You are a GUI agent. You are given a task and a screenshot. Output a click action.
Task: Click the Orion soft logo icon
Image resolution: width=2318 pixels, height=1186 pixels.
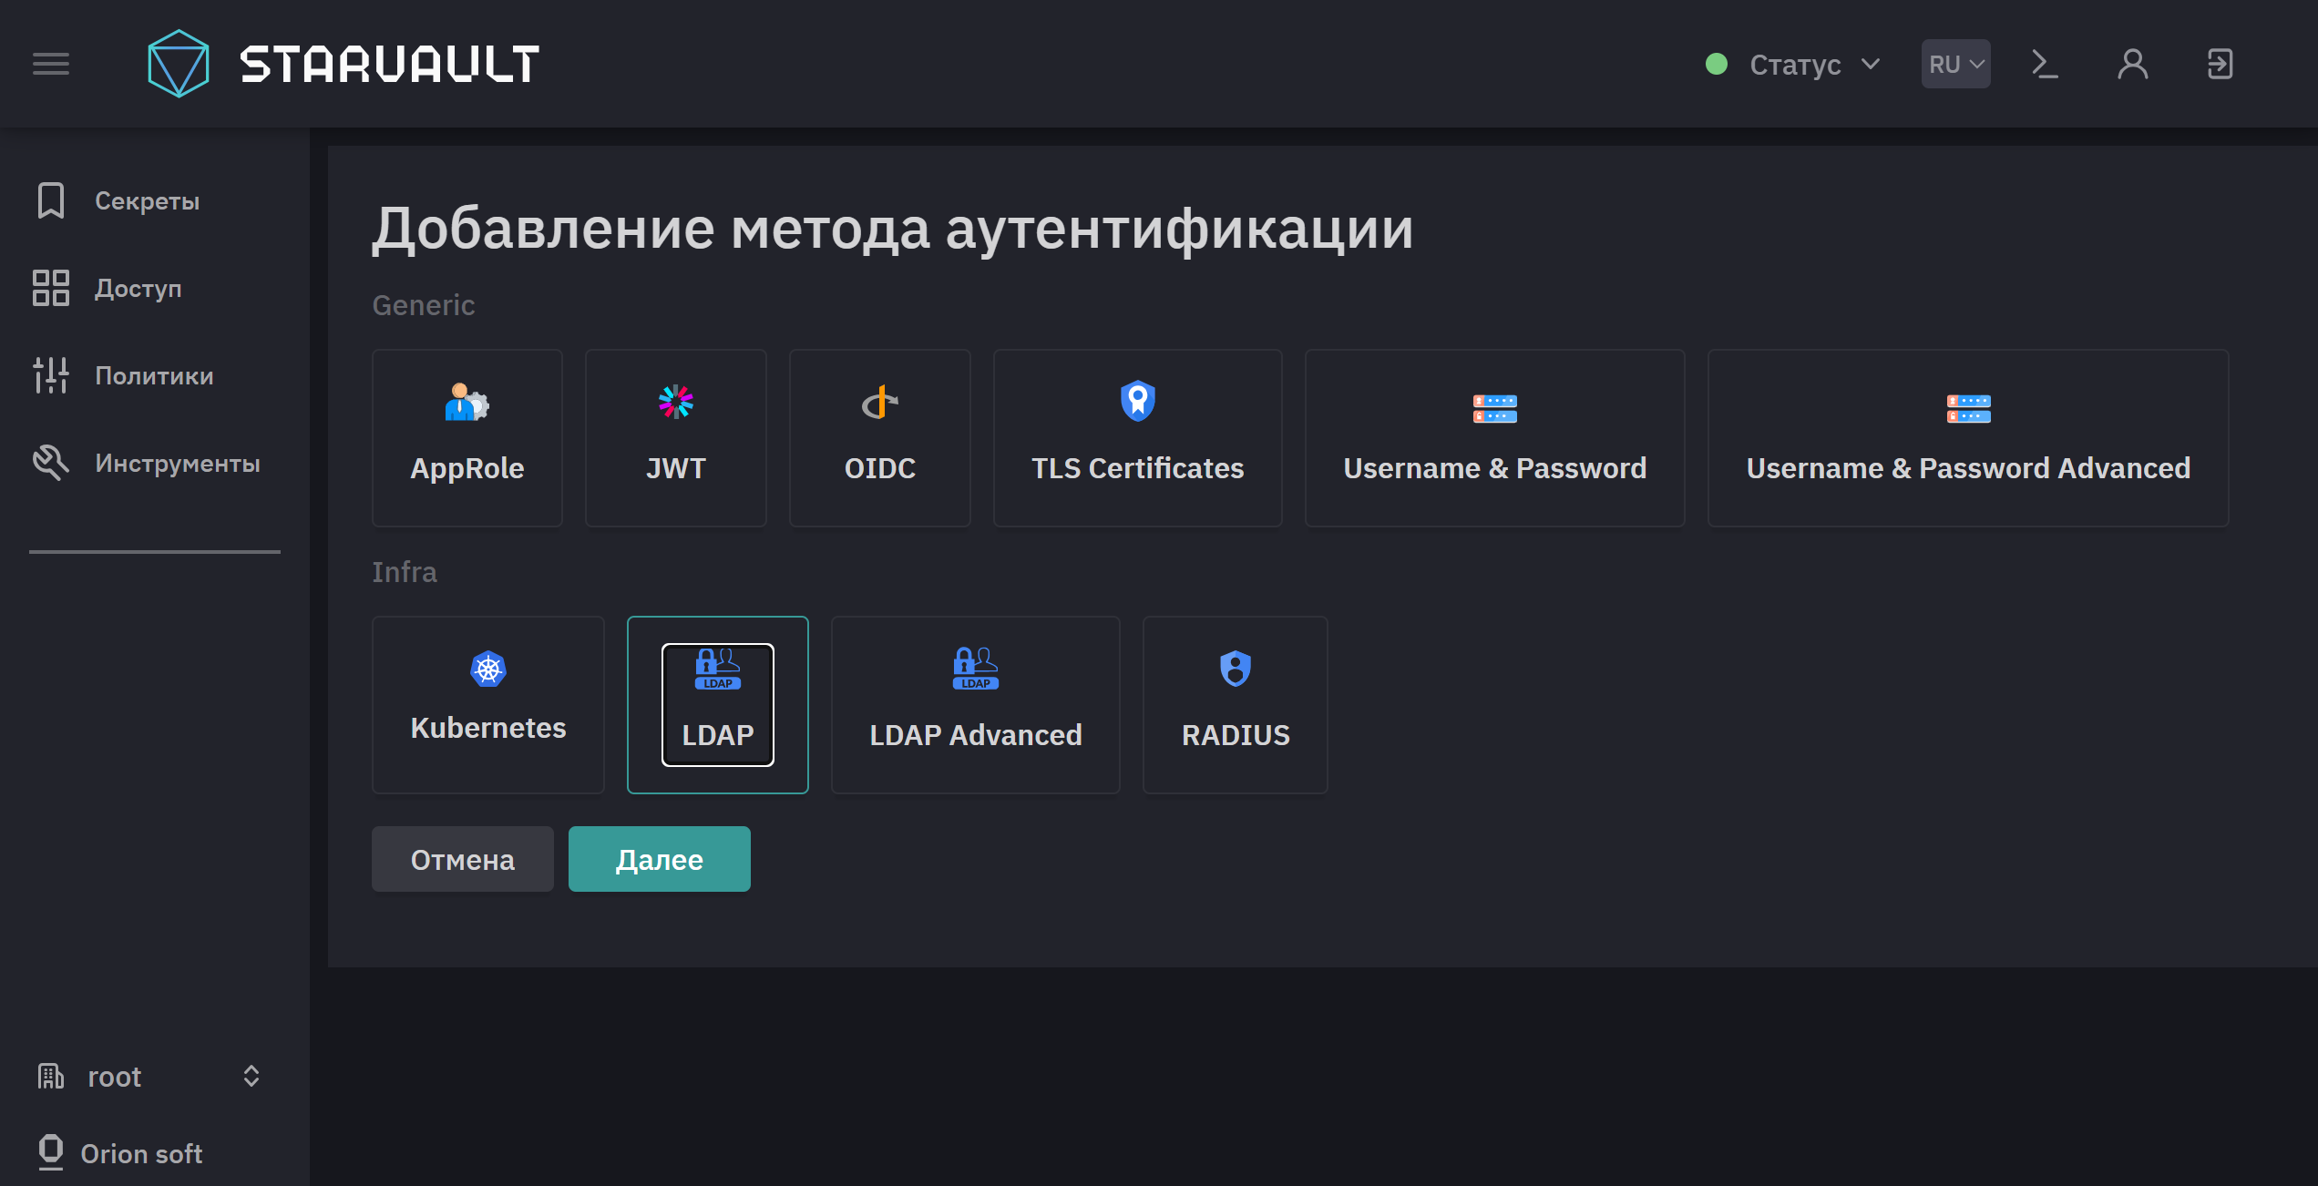pos(51,1152)
